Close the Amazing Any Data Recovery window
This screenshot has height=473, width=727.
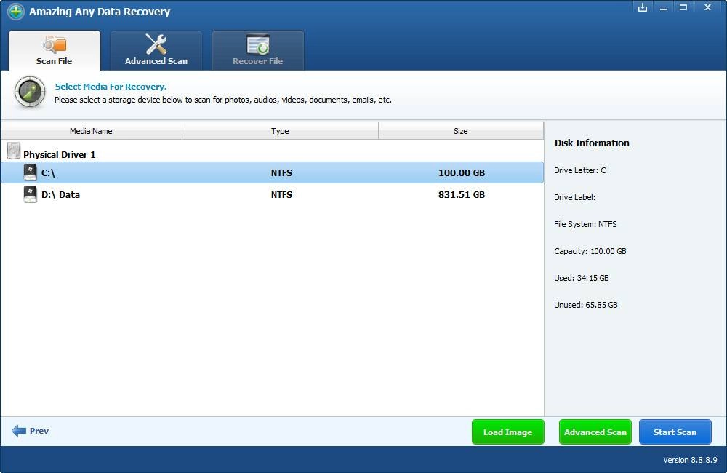point(707,7)
